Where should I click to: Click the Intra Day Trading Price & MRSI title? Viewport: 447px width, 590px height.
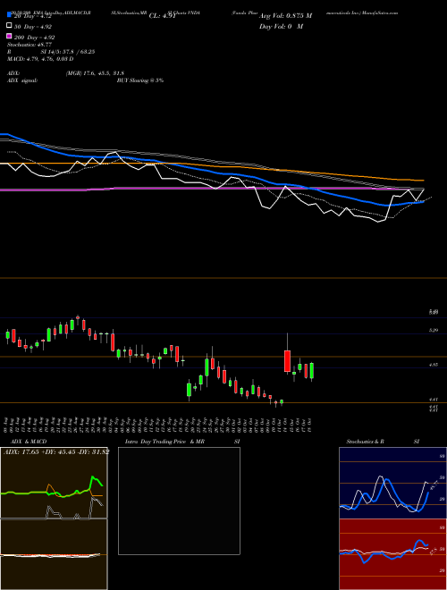(x=182, y=442)
